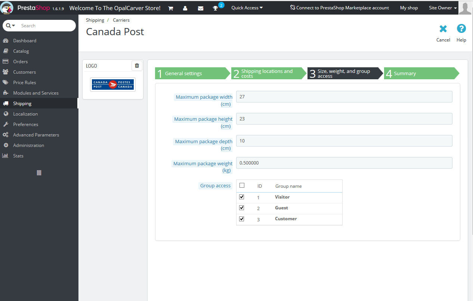Open the Price Rules menu item

(x=25, y=82)
